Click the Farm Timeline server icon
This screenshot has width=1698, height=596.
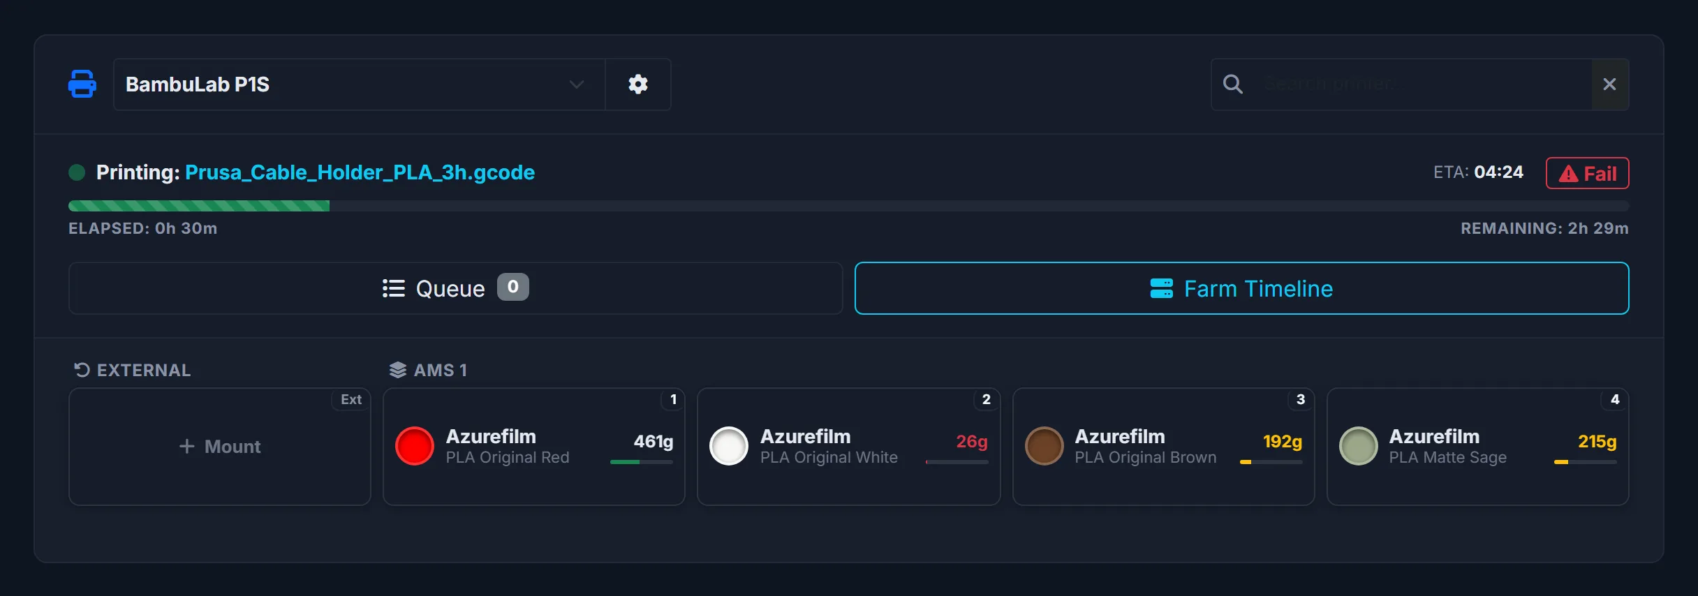[1162, 288]
